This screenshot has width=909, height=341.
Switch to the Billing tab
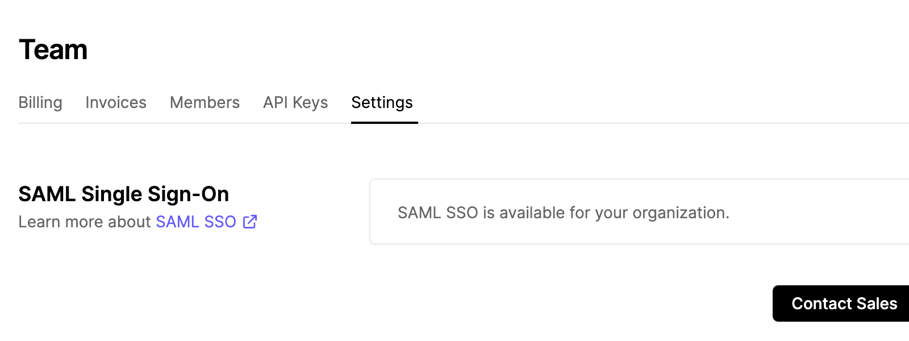pyautogui.click(x=40, y=102)
